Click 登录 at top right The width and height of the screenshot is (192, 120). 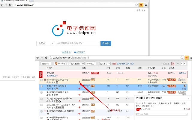pyautogui.click(x=138, y=10)
